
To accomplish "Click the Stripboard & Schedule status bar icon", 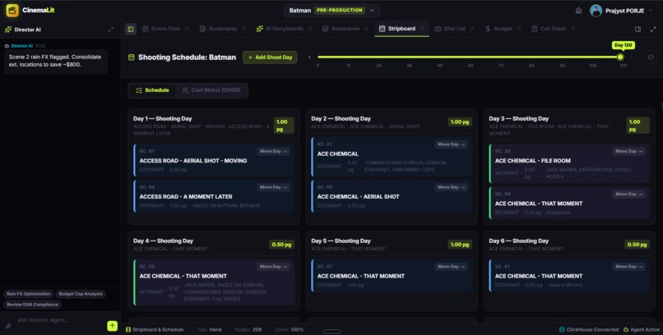I will click(128, 329).
